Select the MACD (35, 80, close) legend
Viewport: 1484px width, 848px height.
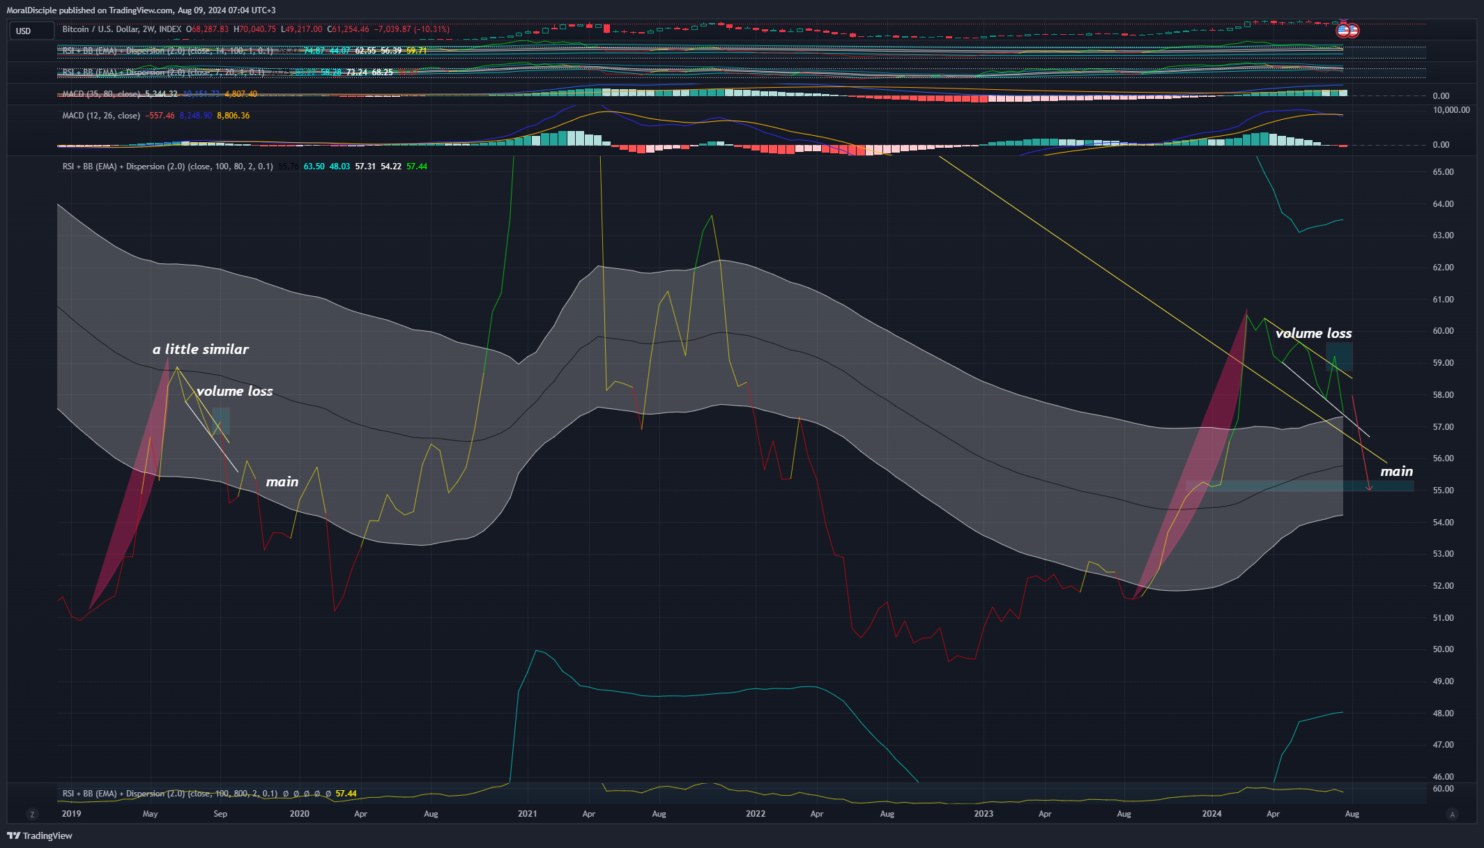click(102, 94)
